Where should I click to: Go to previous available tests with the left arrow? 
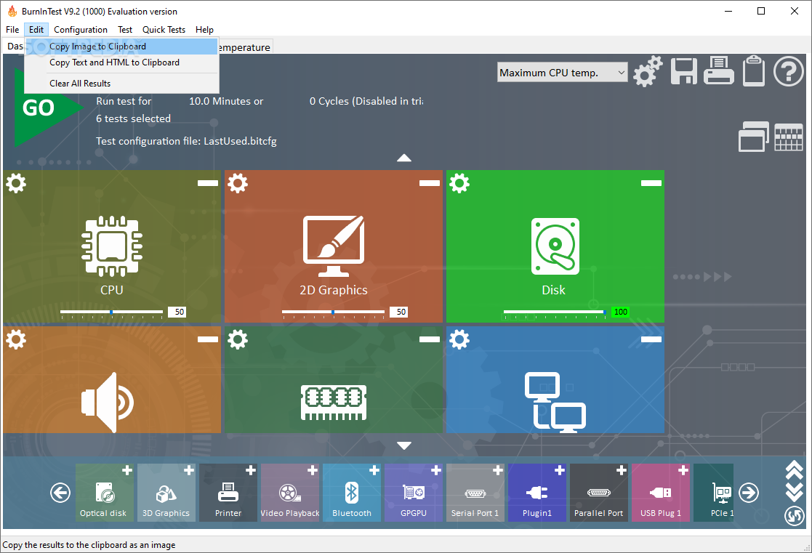tap(60, 493)
